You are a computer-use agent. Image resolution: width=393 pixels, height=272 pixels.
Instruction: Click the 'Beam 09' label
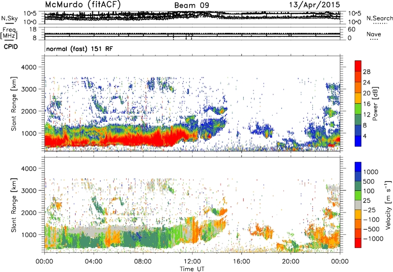pos(192,5)
